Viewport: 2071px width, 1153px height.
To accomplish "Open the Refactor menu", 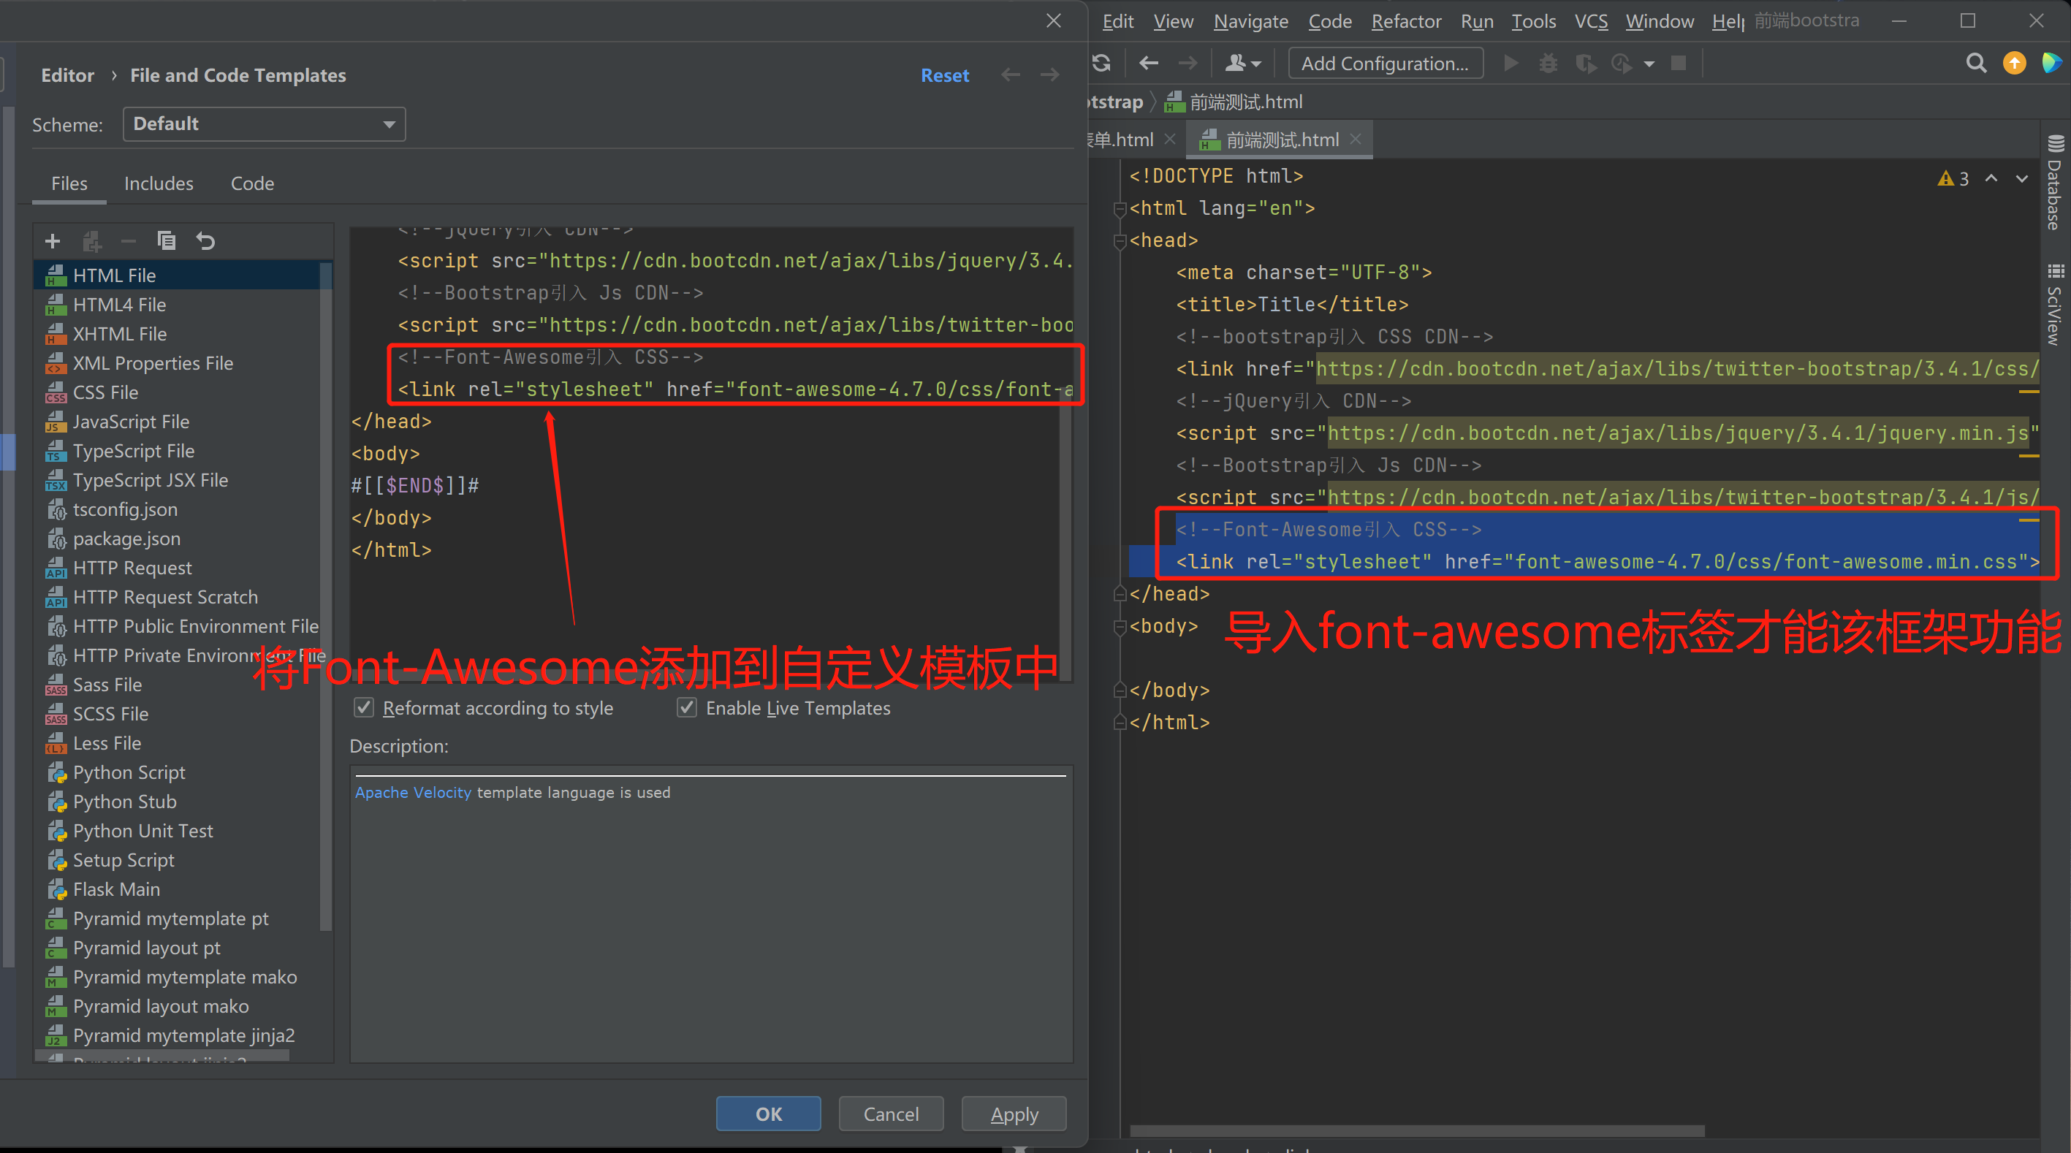I will [x=1405, y=22].
